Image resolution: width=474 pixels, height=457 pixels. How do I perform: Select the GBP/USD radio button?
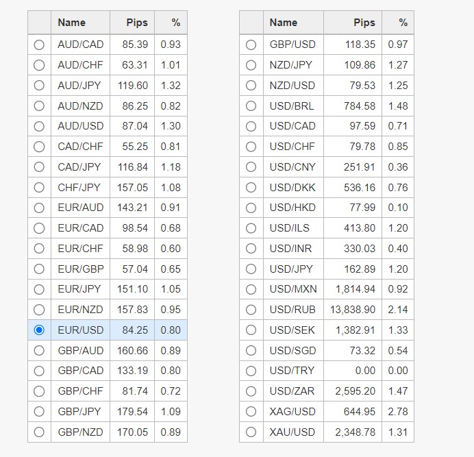coord(251,45)
